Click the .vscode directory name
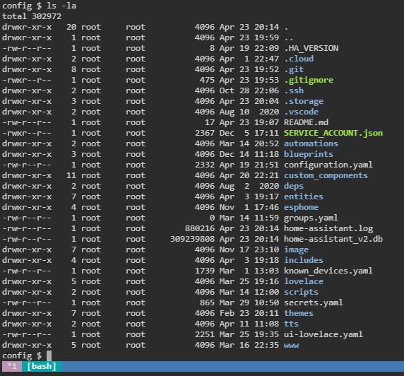This screenshot has height=376, width=404. pos(301,112)
